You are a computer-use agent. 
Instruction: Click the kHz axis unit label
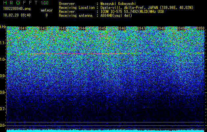pyautogui.click(x=3, y=27)
